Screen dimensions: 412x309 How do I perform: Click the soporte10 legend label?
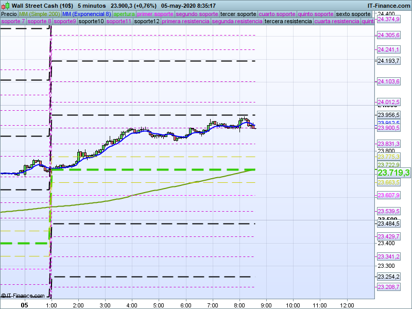[x=92, y=22]
